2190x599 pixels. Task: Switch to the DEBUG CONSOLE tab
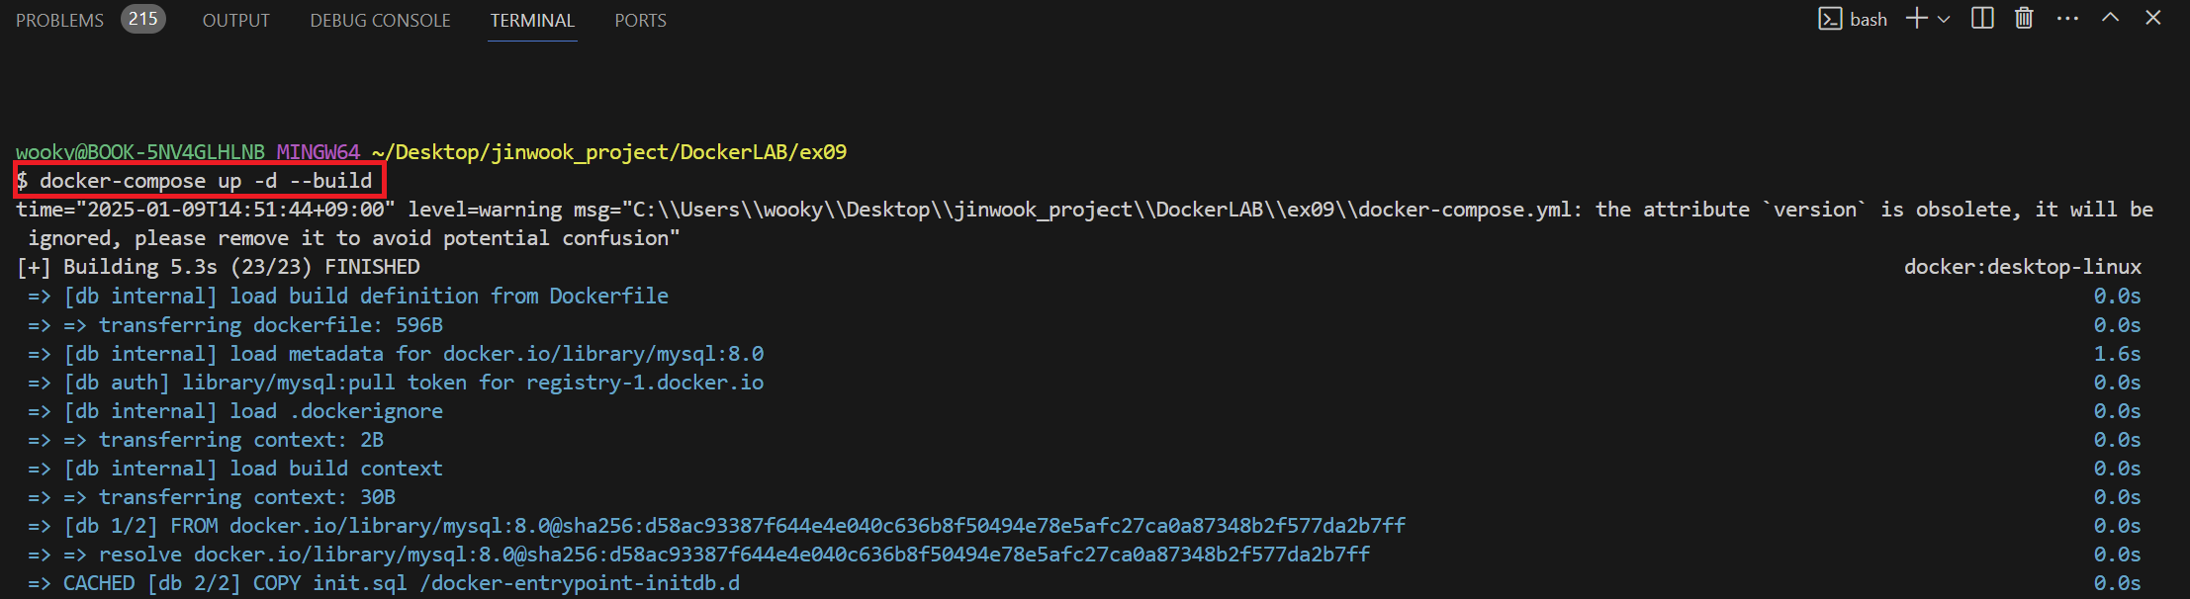tap(380, 21)
